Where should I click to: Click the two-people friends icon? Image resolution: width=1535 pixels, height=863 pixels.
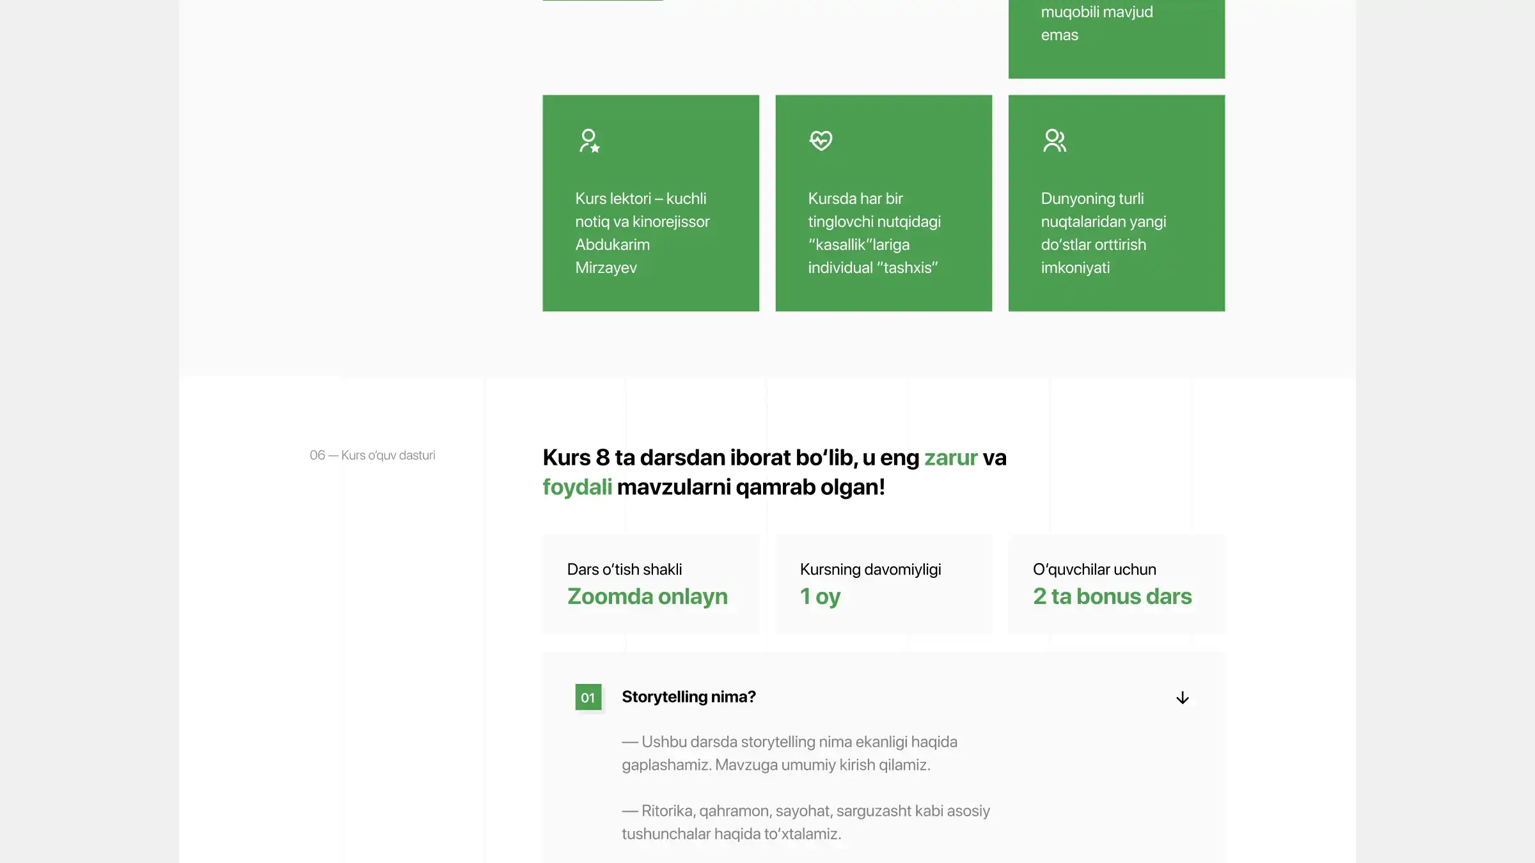[x=1054, y=141]
